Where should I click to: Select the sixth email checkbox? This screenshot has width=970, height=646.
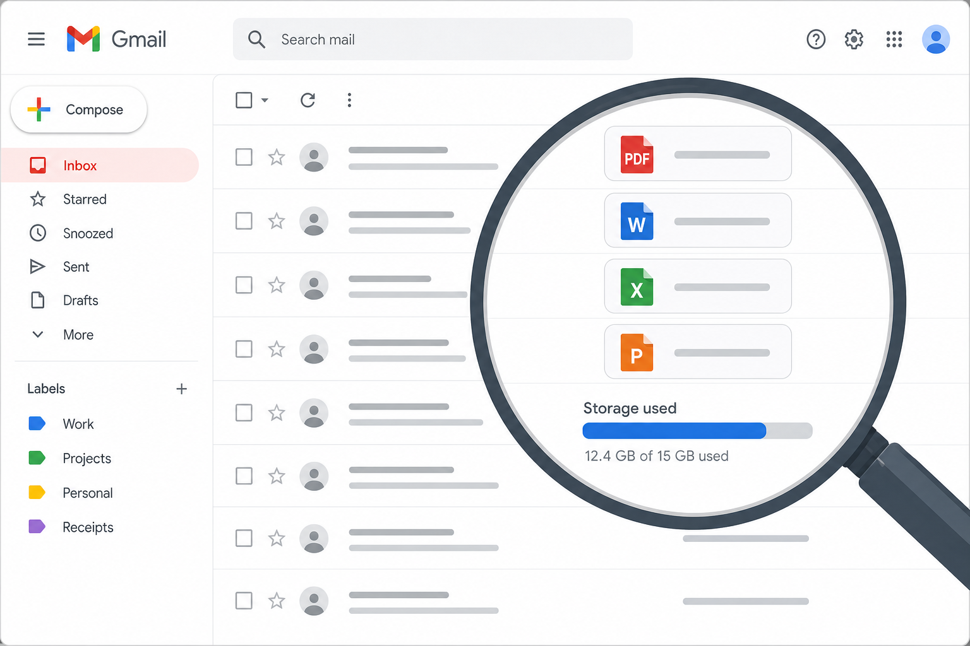[244, 476]
